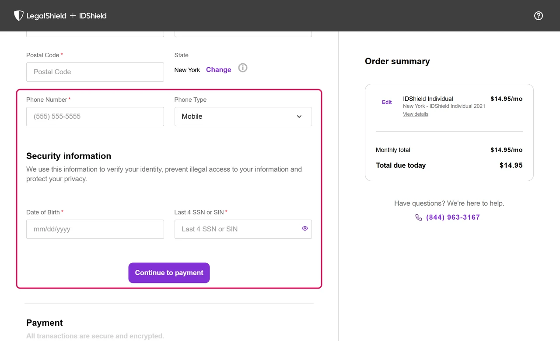
Task: Click the Change state link
Action: 219,70
